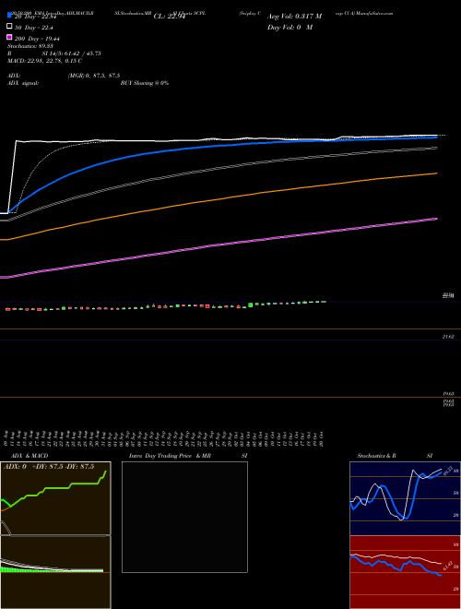This screenshot has height=609, width=461.
Task: Click the 'Day Vol: 0 M' text
Action: tap(290, 28)
